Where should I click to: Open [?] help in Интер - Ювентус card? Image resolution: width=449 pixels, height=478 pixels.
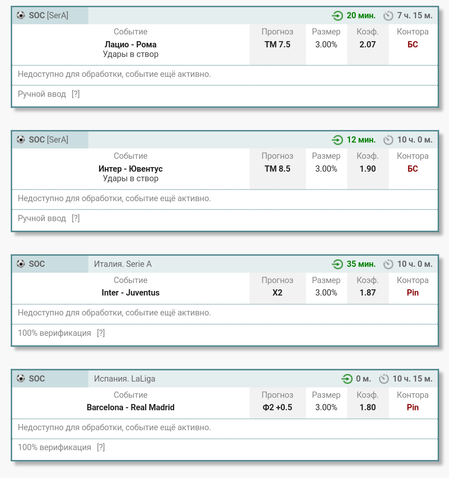[x=76, y=218]
